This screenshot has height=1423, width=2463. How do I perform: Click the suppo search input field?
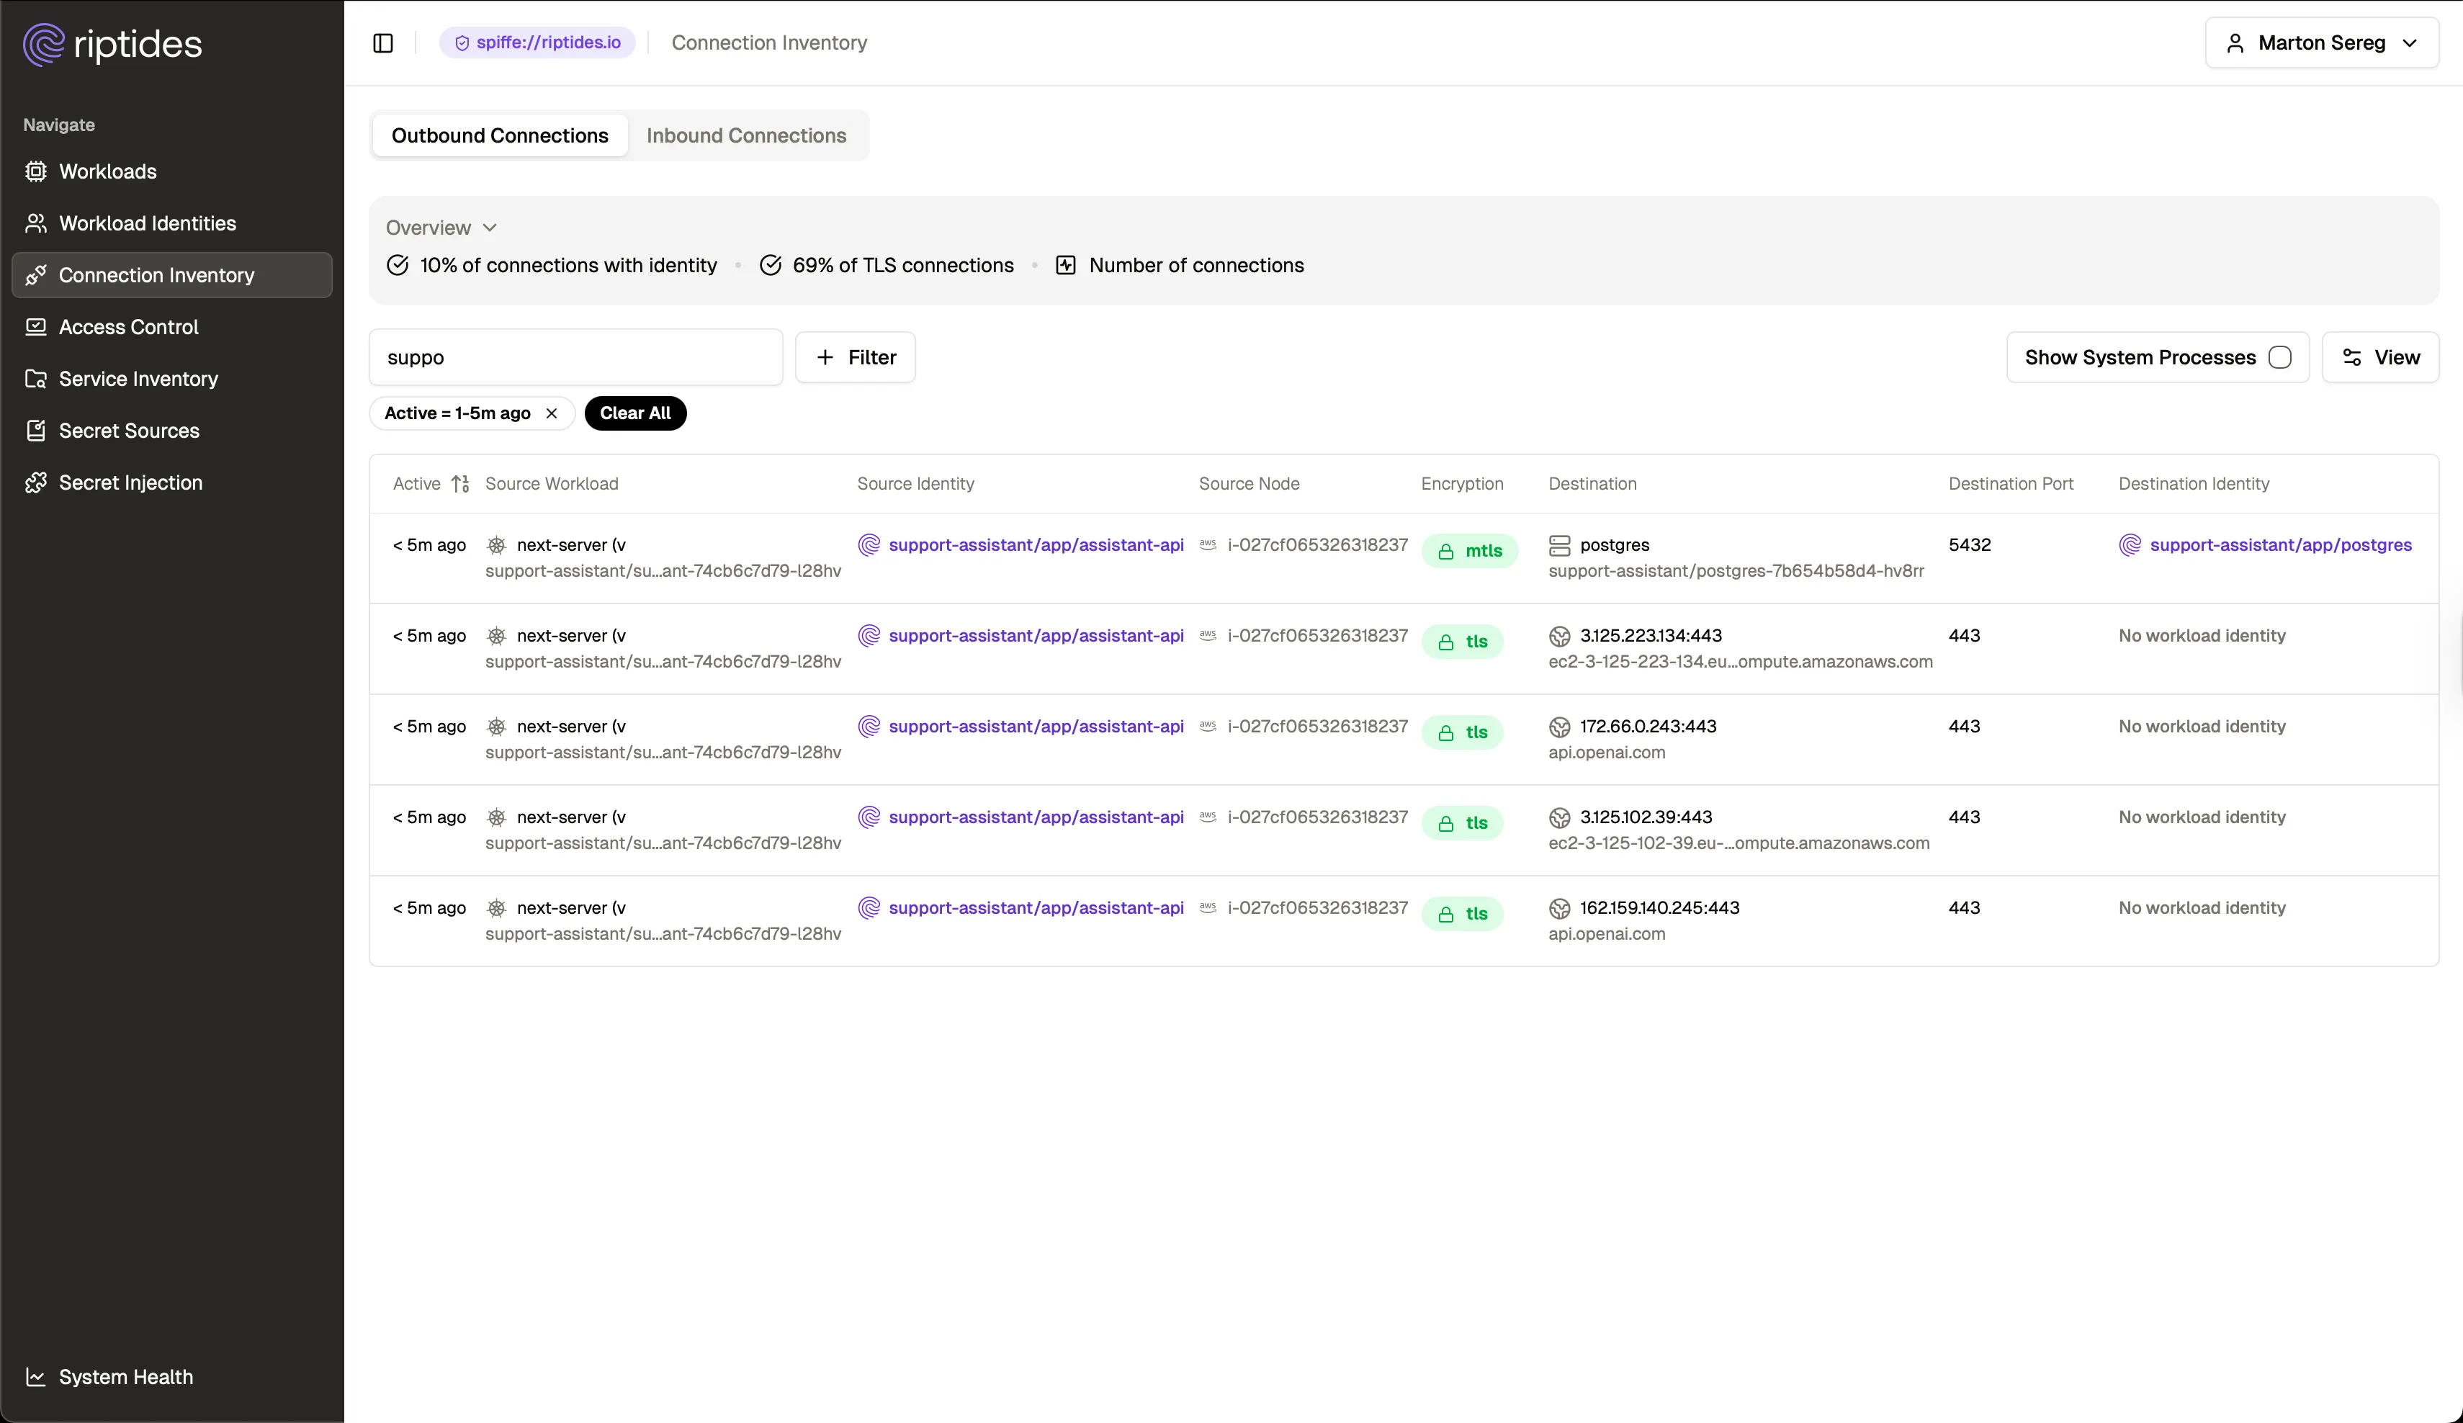click(x=575, y=356)
